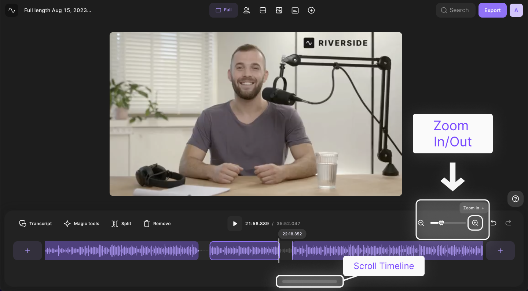The width and height of the screenshot is (528, 291).
Task: Select the last waveform clip on timeline
Action: [388, 251]
